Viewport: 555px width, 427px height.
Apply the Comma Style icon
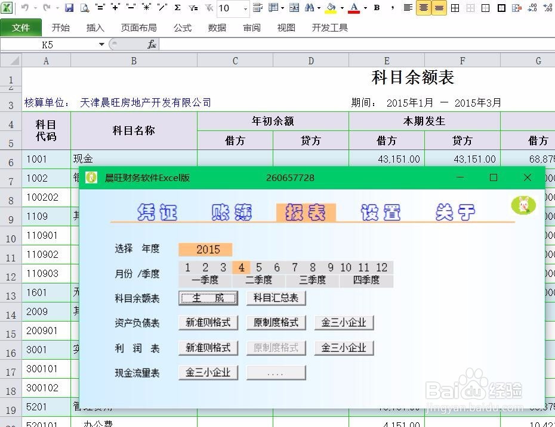click(x=393, y=8)
